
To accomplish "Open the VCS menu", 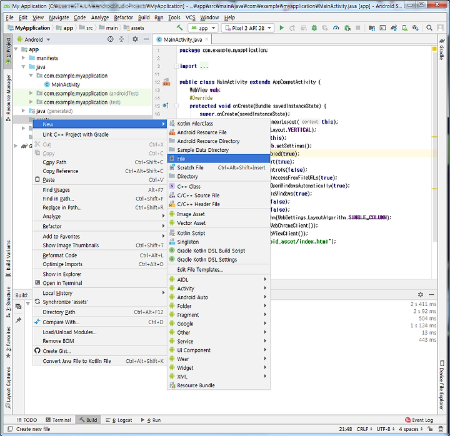I will pyautogui.click(x=190, y=17).
